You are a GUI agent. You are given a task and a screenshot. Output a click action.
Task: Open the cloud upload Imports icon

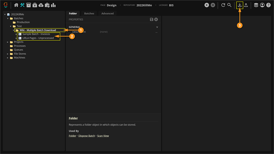(x=41, y=5)
